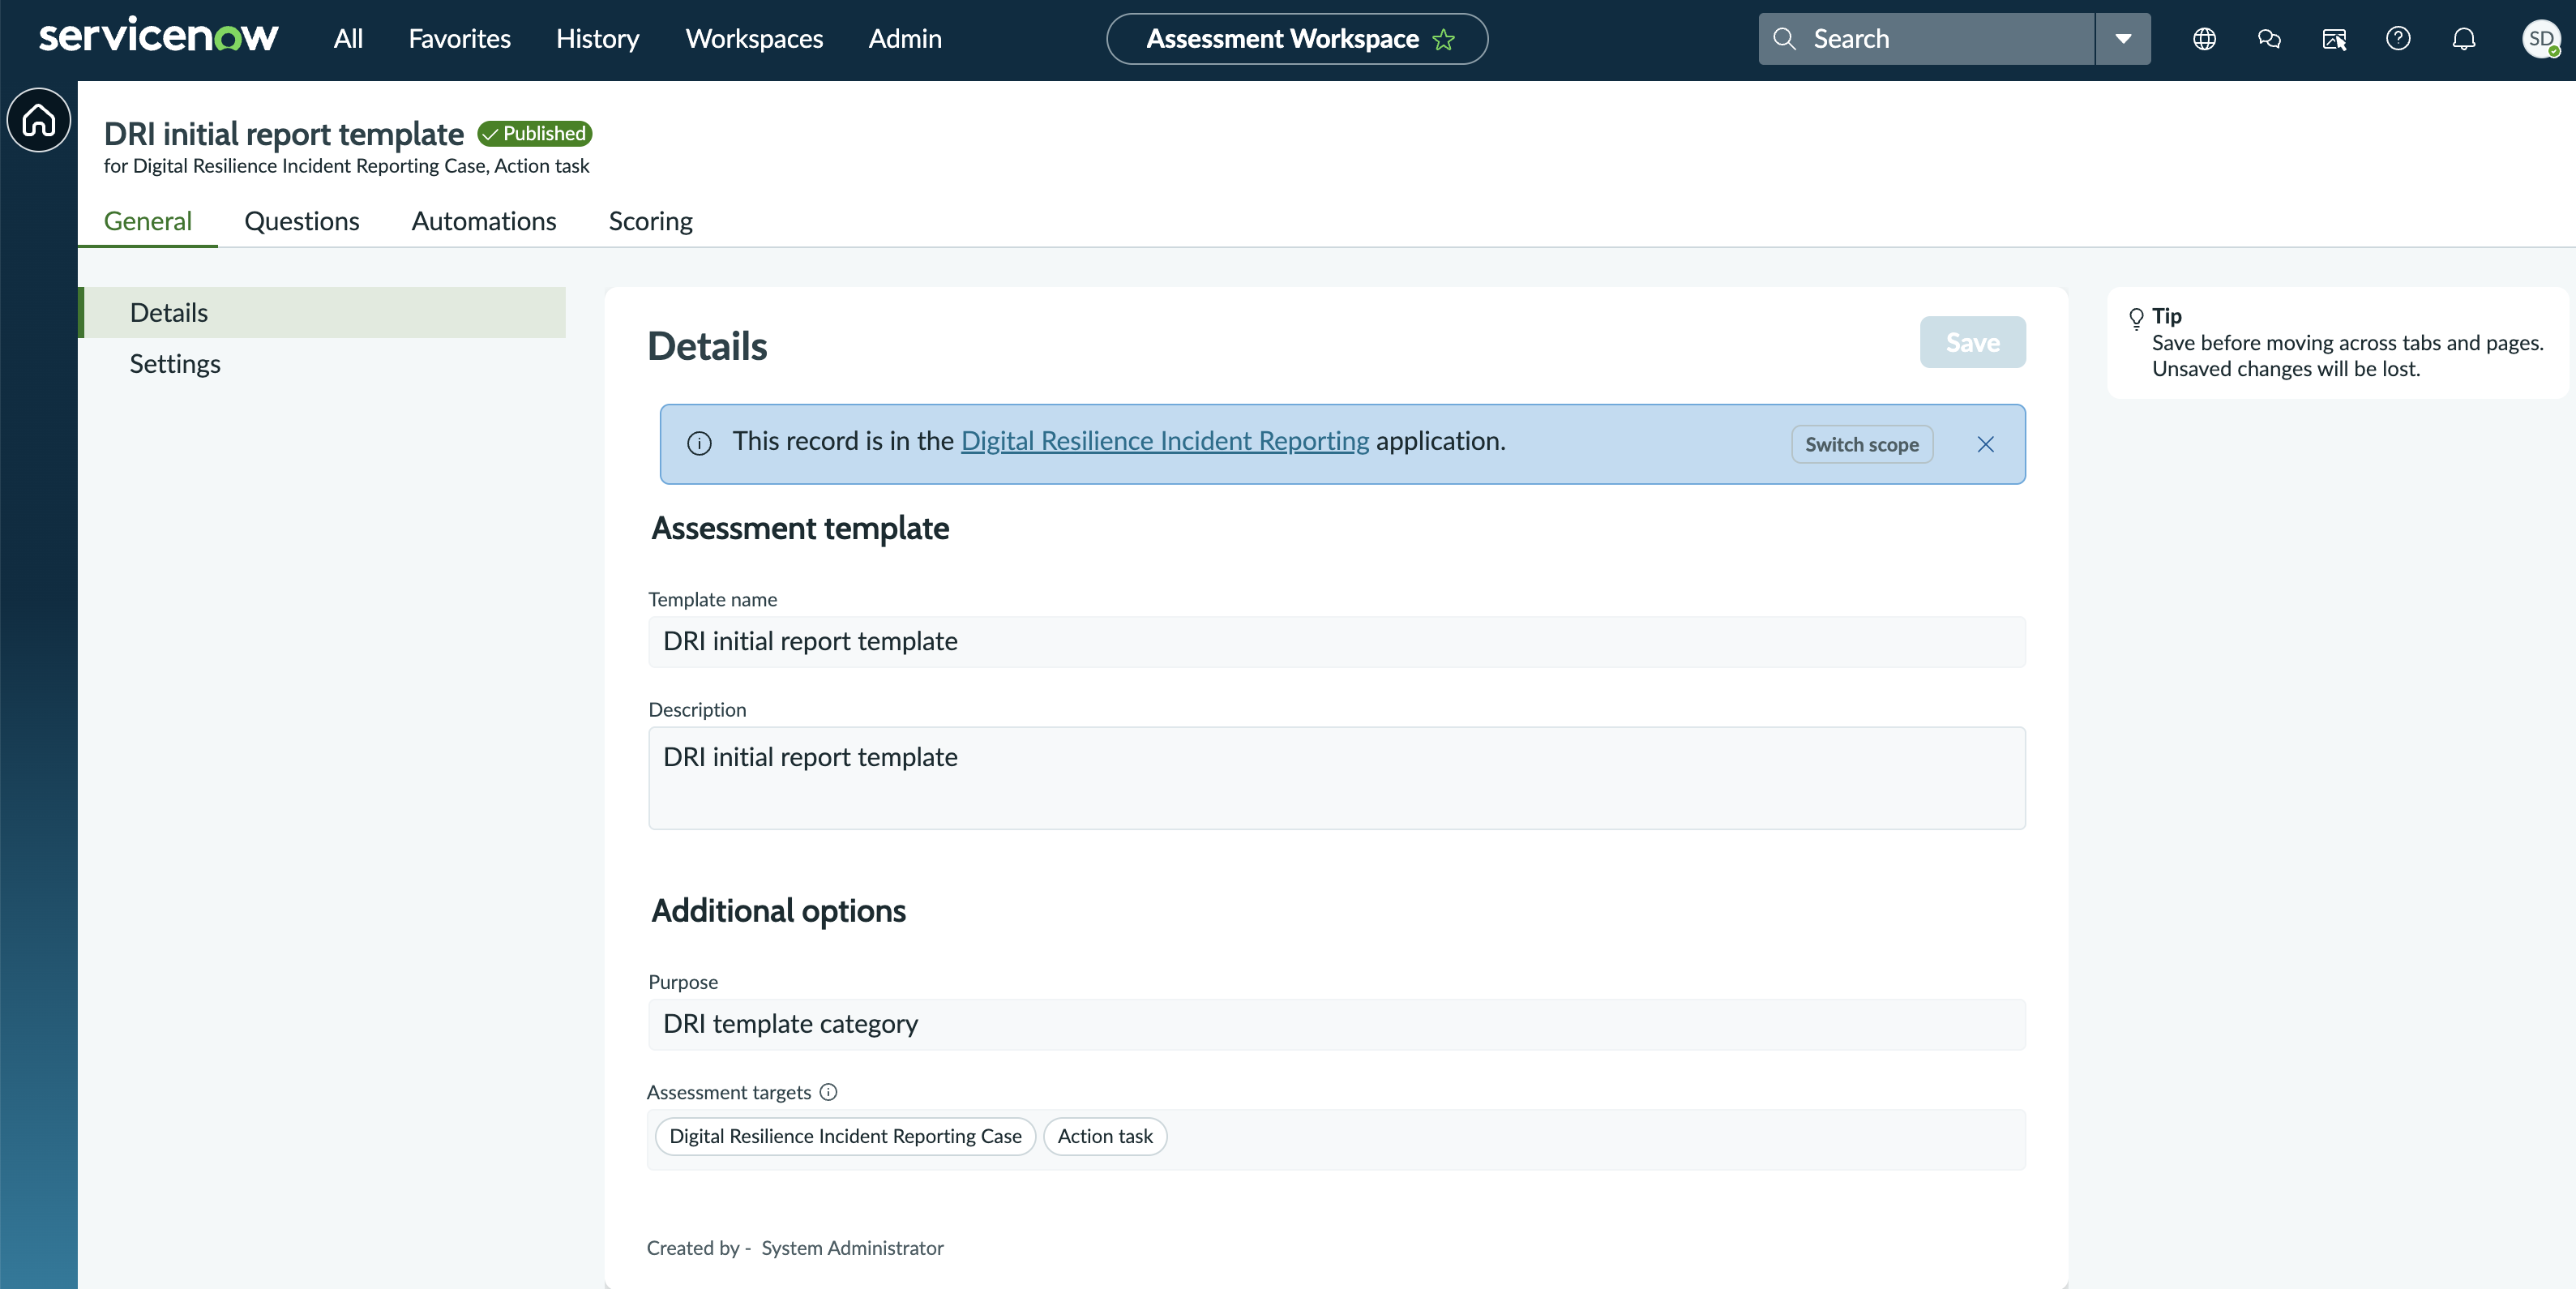The height and width of the screenshot is (1289, 2576).
Task: Click the 'DRI initial report template' page title
Action: (x=284, y=133)
